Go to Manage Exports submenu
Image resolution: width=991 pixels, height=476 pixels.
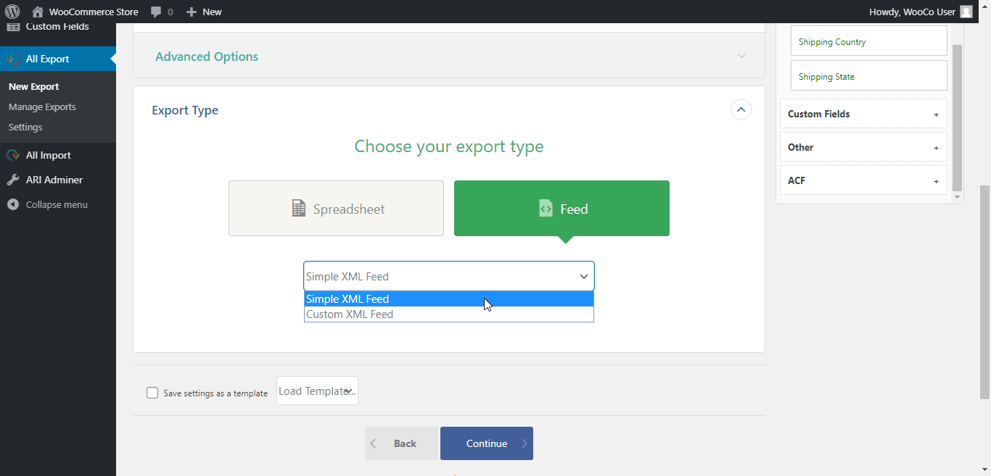(42, 107)
